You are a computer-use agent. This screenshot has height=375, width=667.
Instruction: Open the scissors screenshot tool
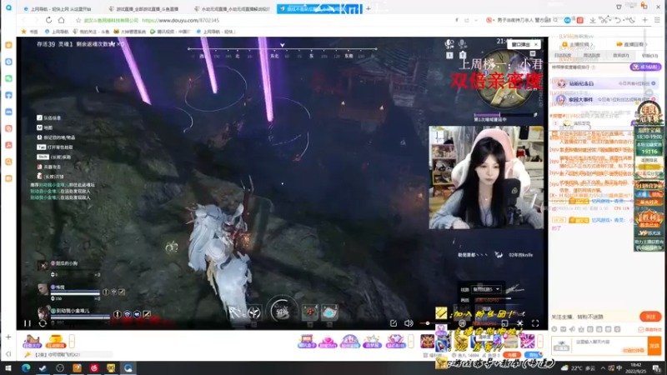(604, 20)
